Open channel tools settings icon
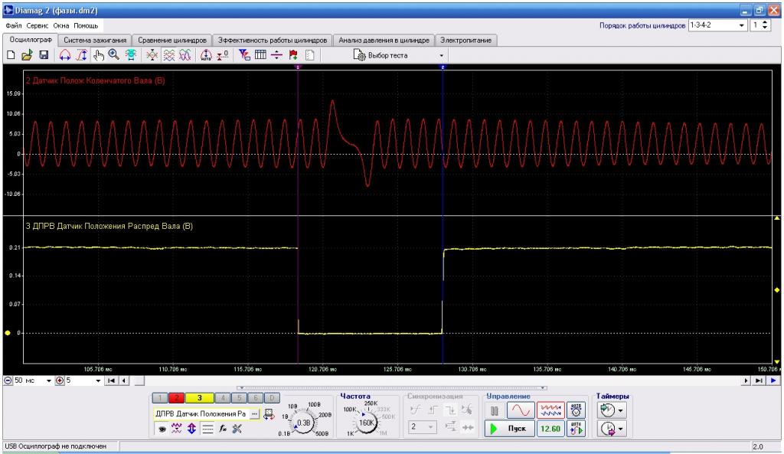 pos(237,429)
